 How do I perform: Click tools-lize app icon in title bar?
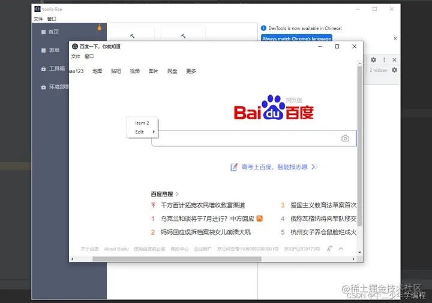tap(37, 9)
